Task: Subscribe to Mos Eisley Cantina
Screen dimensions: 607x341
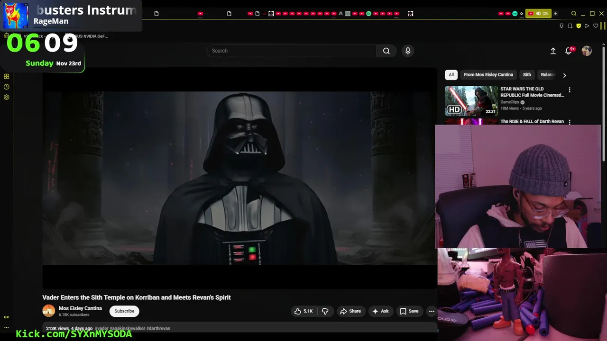Action: click(124, 311)
